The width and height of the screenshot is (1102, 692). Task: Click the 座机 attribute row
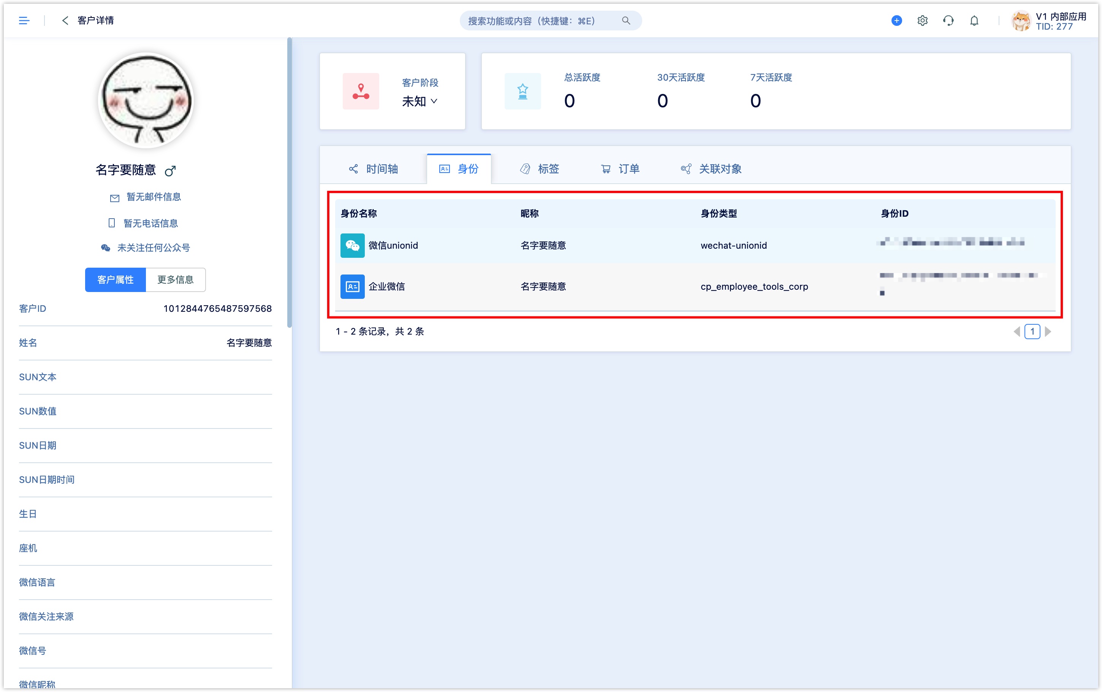[146, 548]
